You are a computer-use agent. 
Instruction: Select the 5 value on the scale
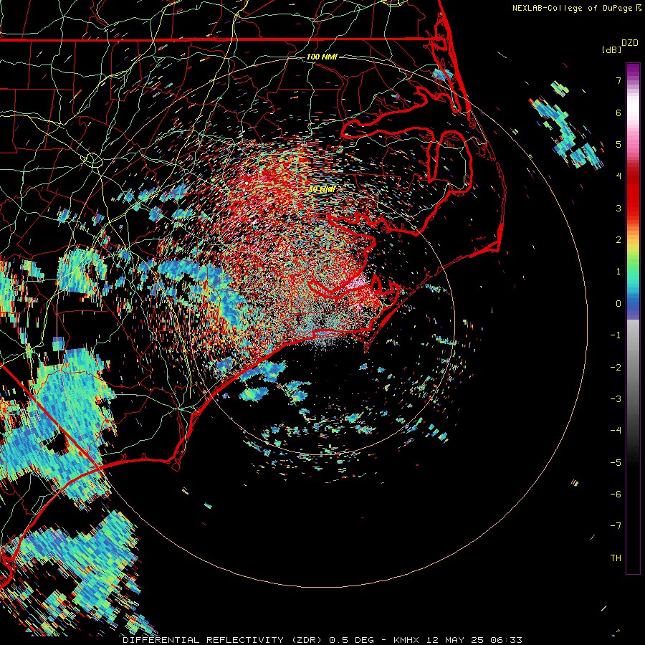[x=618, y=144]
